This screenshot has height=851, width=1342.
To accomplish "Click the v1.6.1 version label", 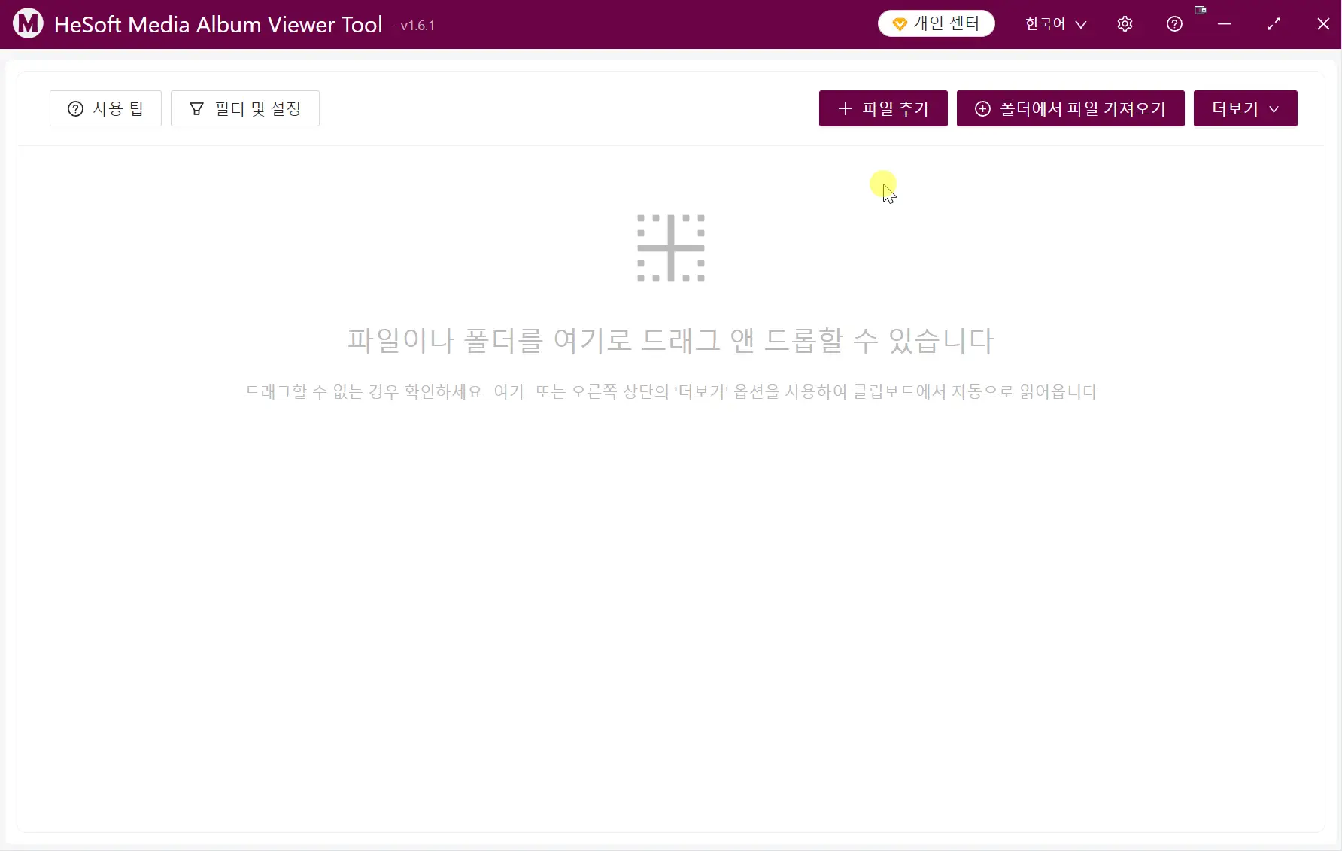I will tap(414, 26).
